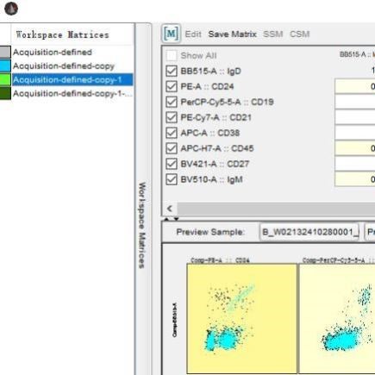Click Save Matrix
Image resolution: width=375 pixels, height=375 pixels.
click(232, 34)
